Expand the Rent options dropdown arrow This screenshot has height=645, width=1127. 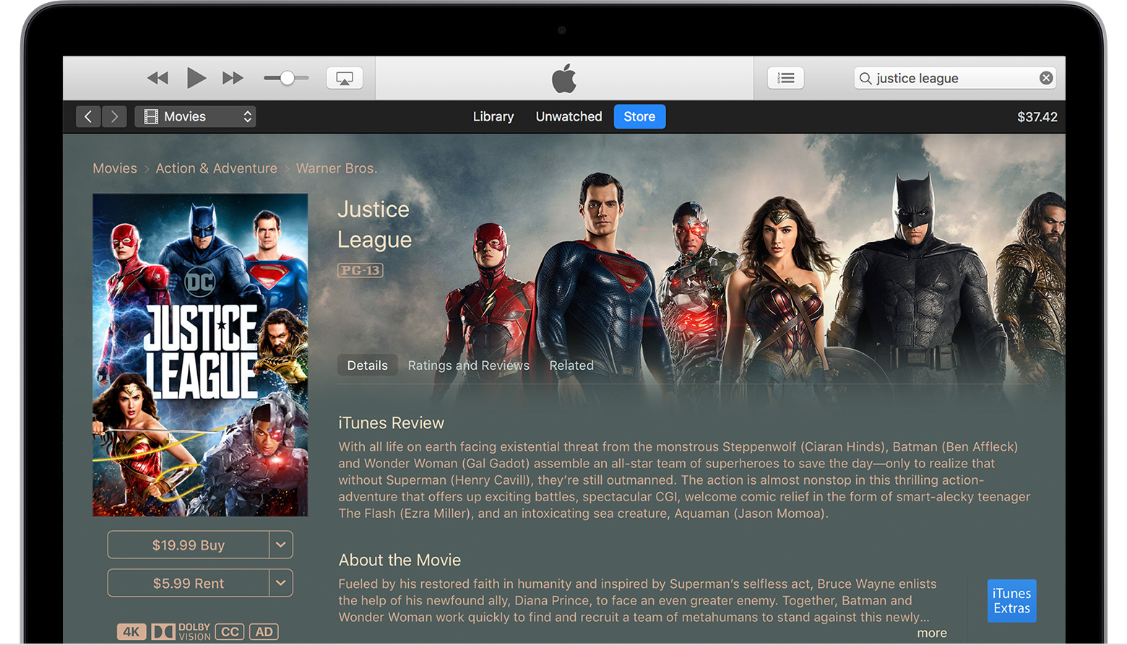click(281, 584)
